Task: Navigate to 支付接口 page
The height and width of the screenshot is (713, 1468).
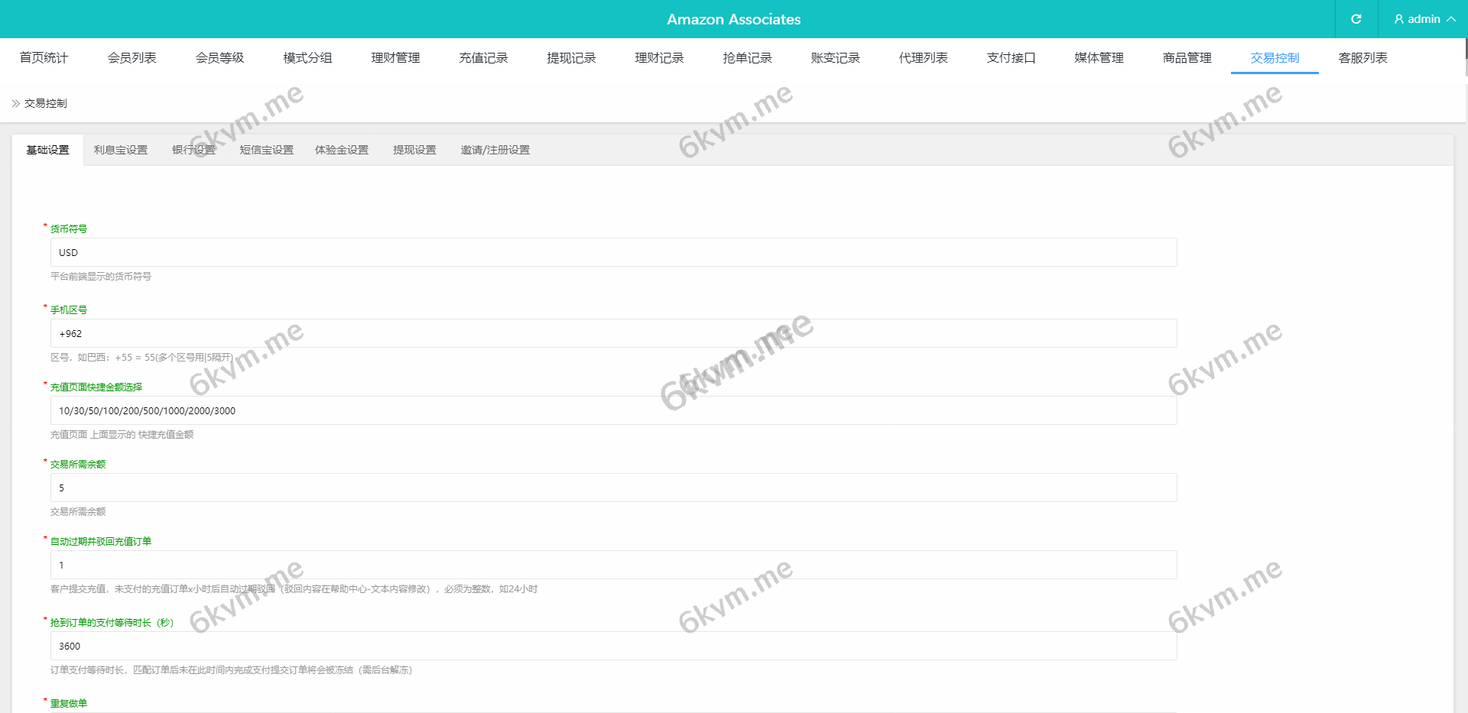Action: [x=1011, y=58]
